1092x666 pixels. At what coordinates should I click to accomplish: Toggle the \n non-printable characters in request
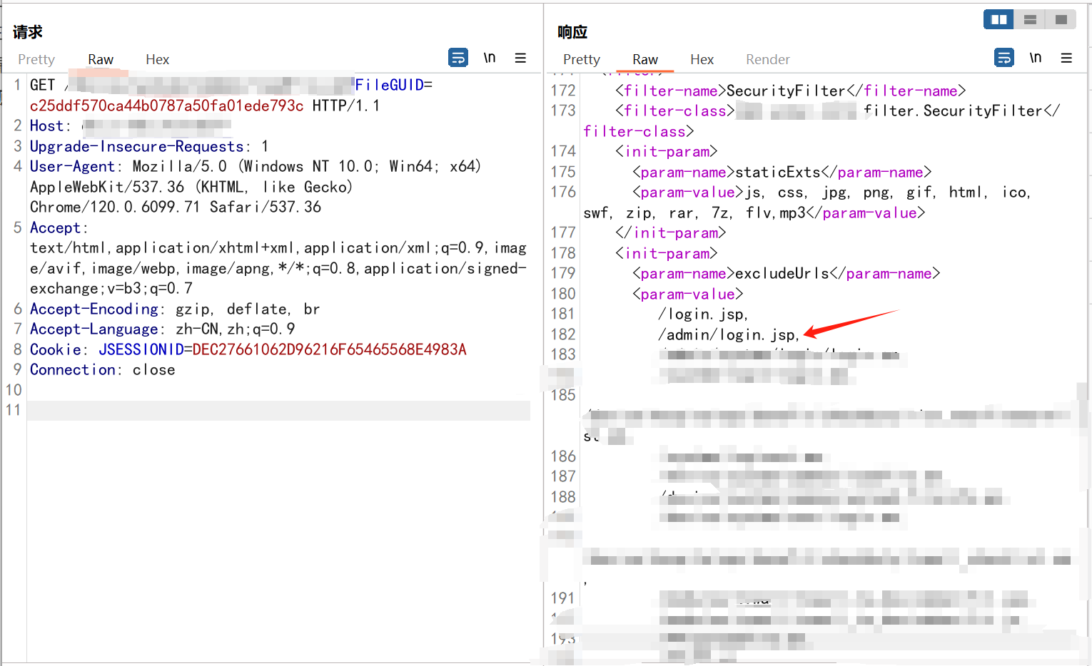pyautogui.click(x=490, y=58)
